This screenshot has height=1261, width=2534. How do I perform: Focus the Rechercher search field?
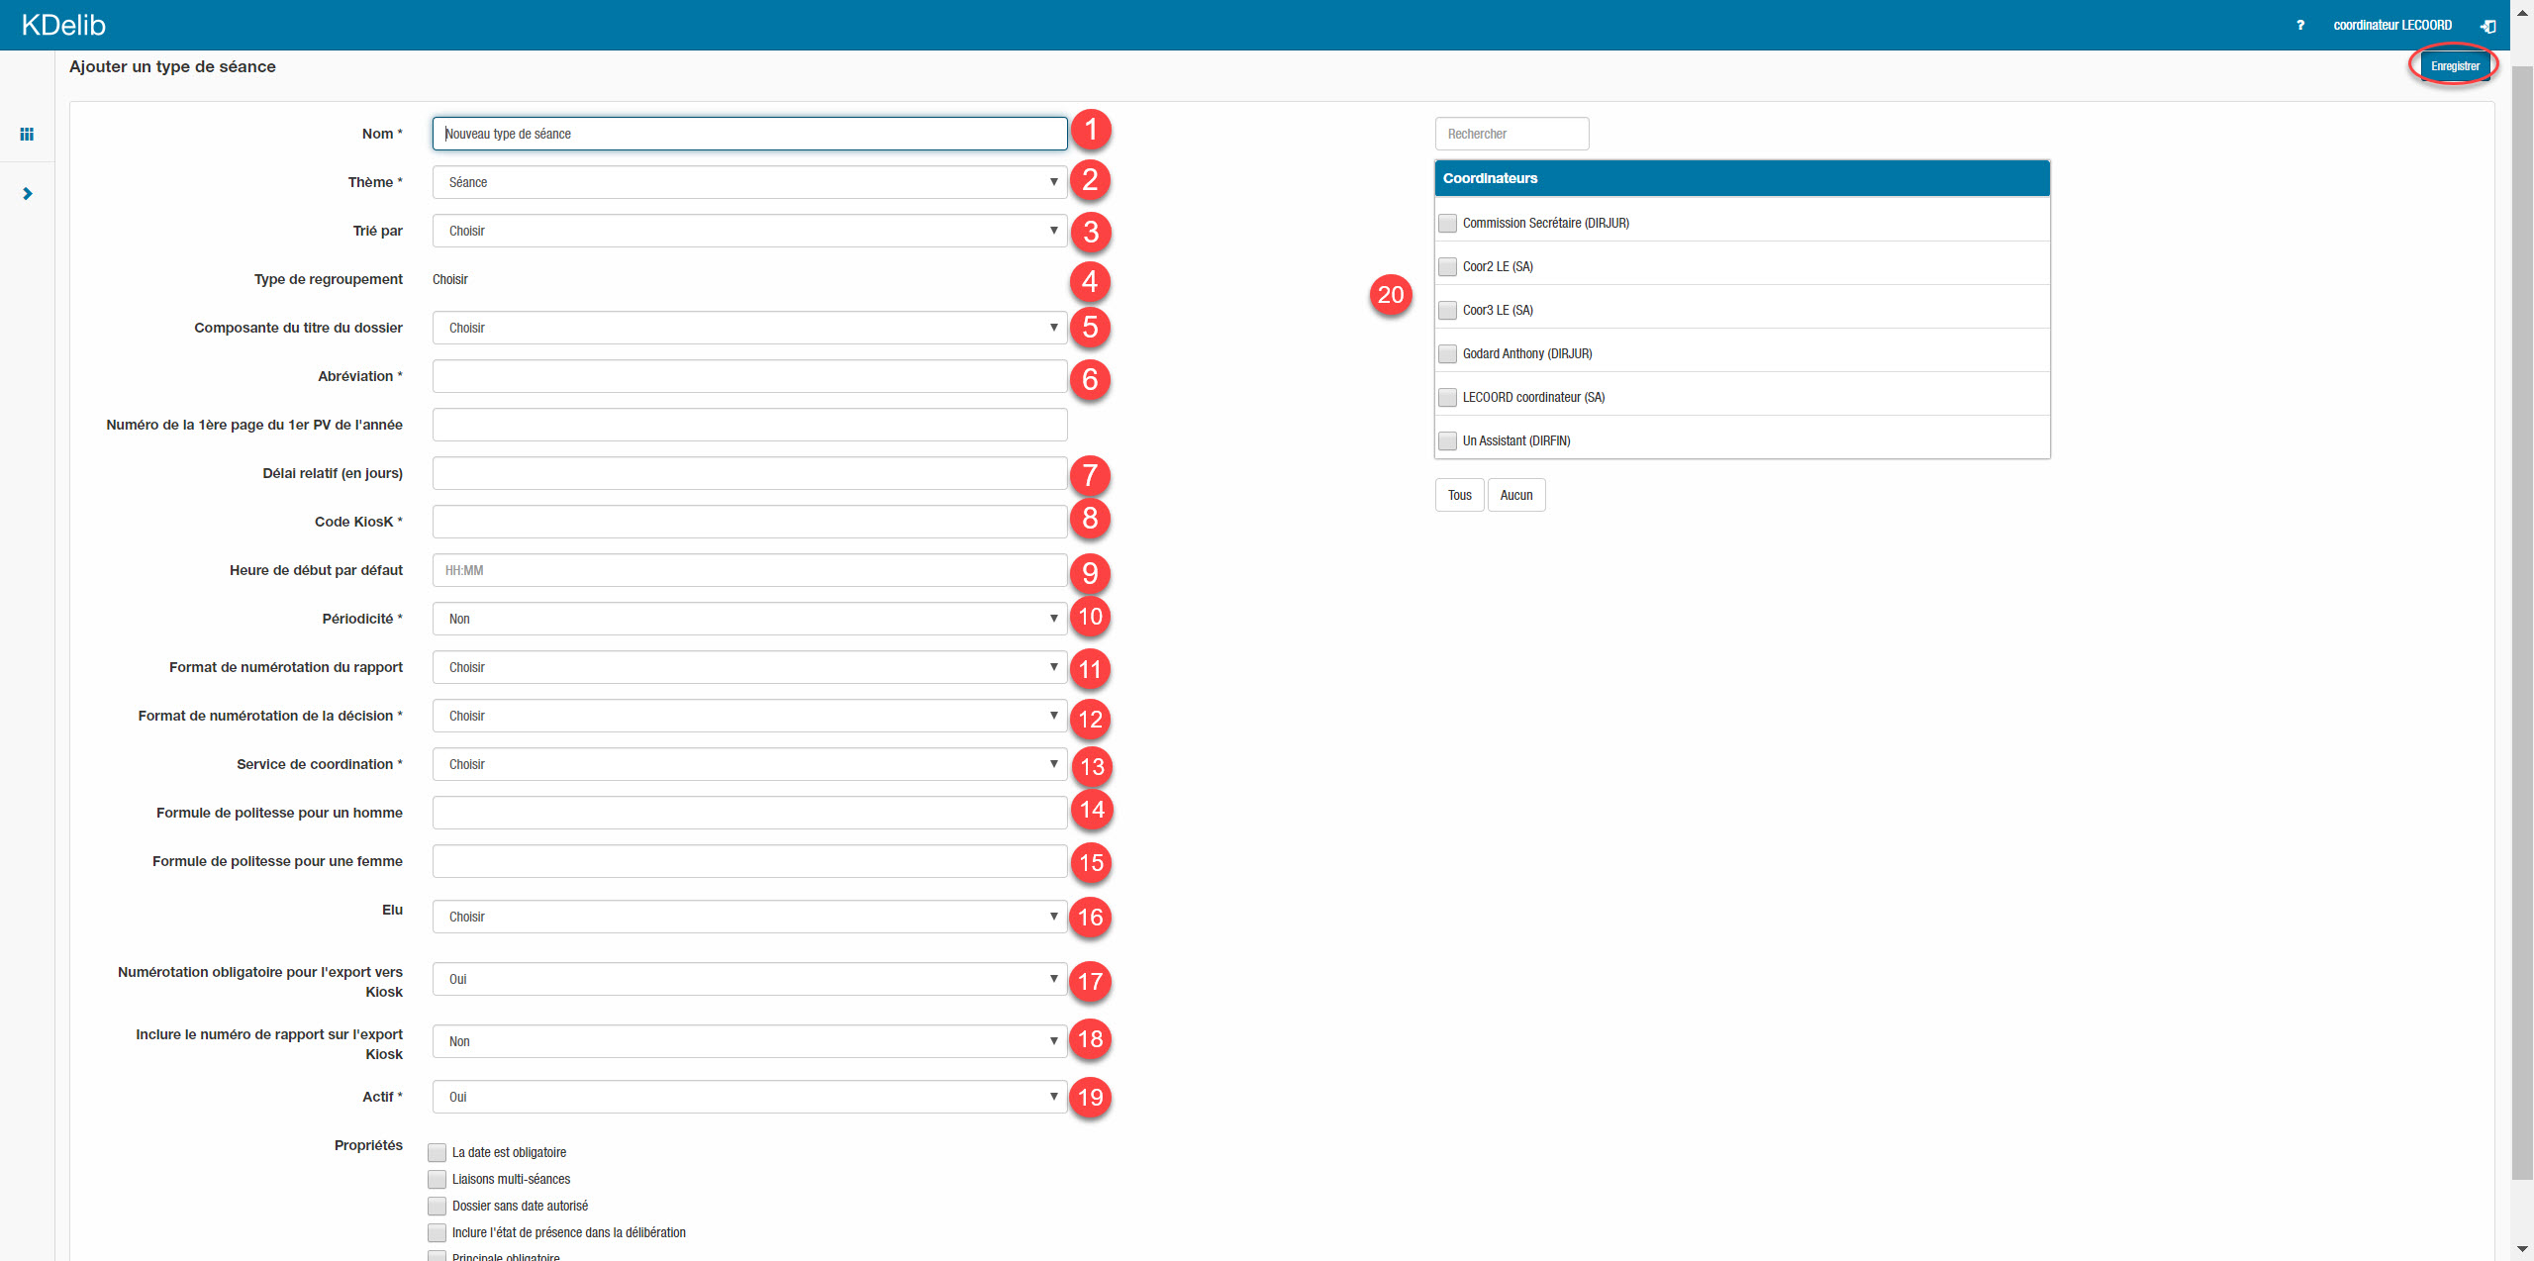[1511, 134]
